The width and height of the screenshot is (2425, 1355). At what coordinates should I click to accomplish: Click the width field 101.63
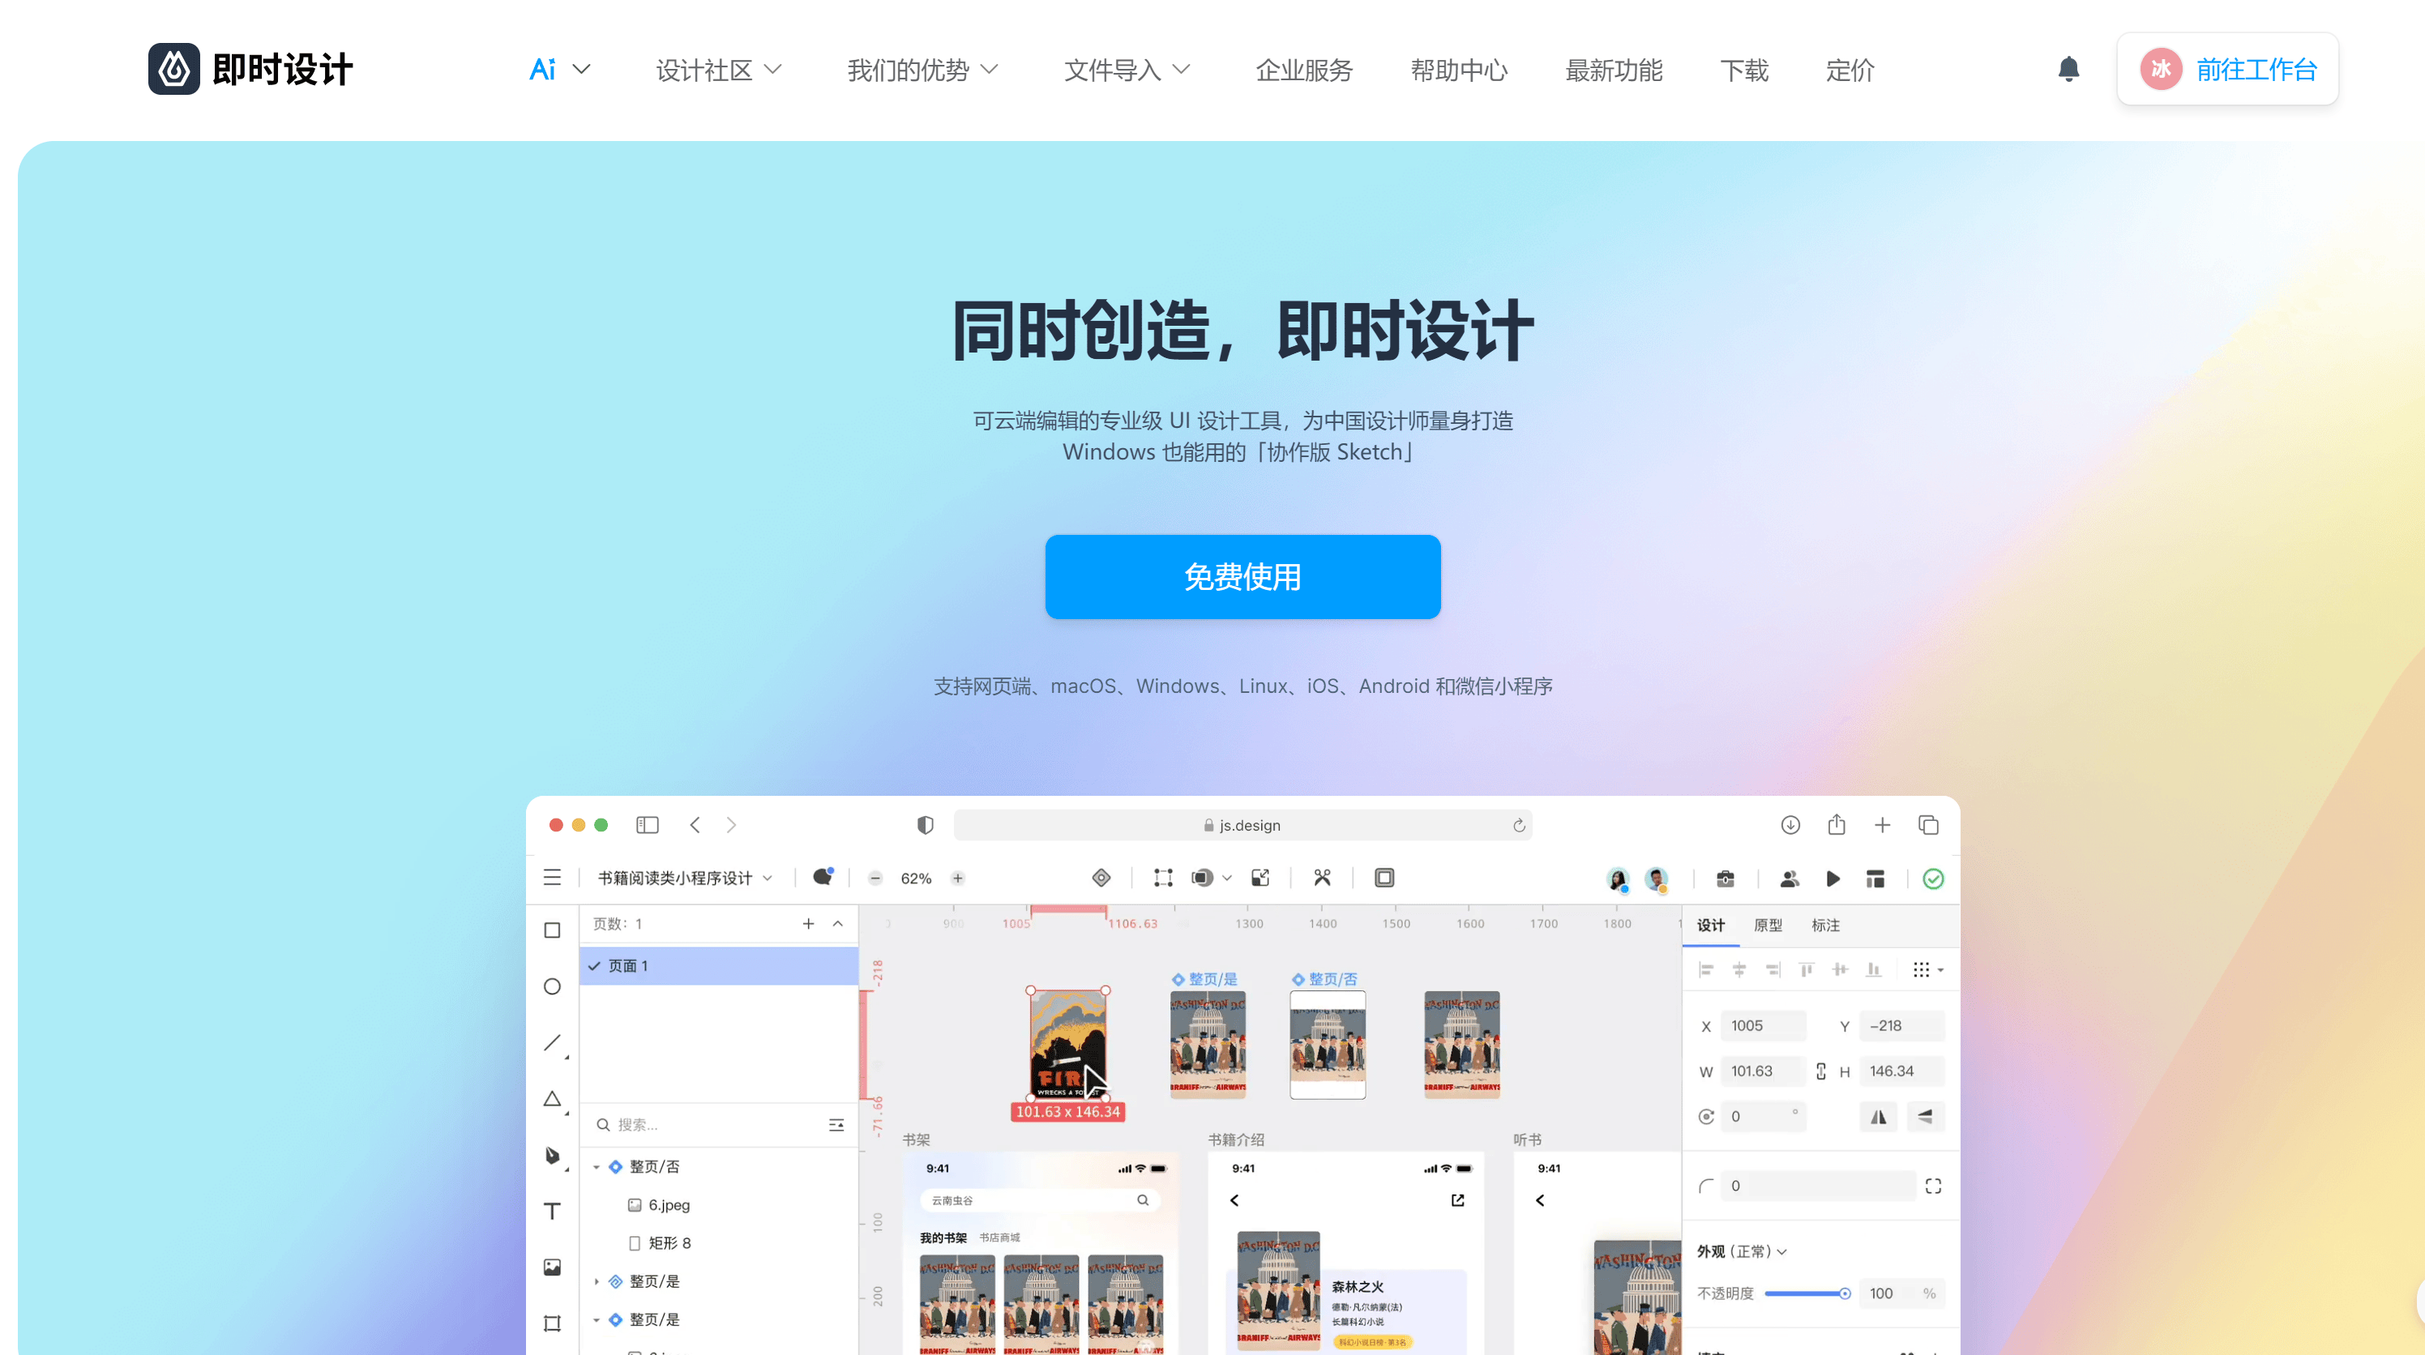(x=1763, y=1071)
